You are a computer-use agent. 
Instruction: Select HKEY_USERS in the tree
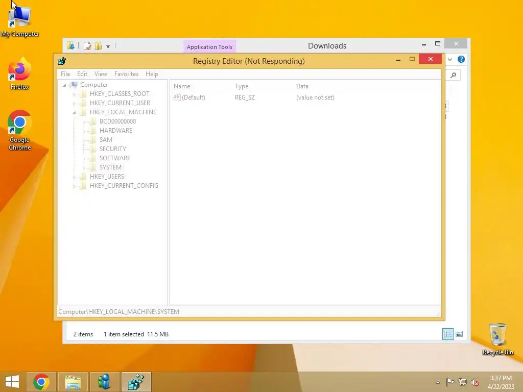coord(107,176)
